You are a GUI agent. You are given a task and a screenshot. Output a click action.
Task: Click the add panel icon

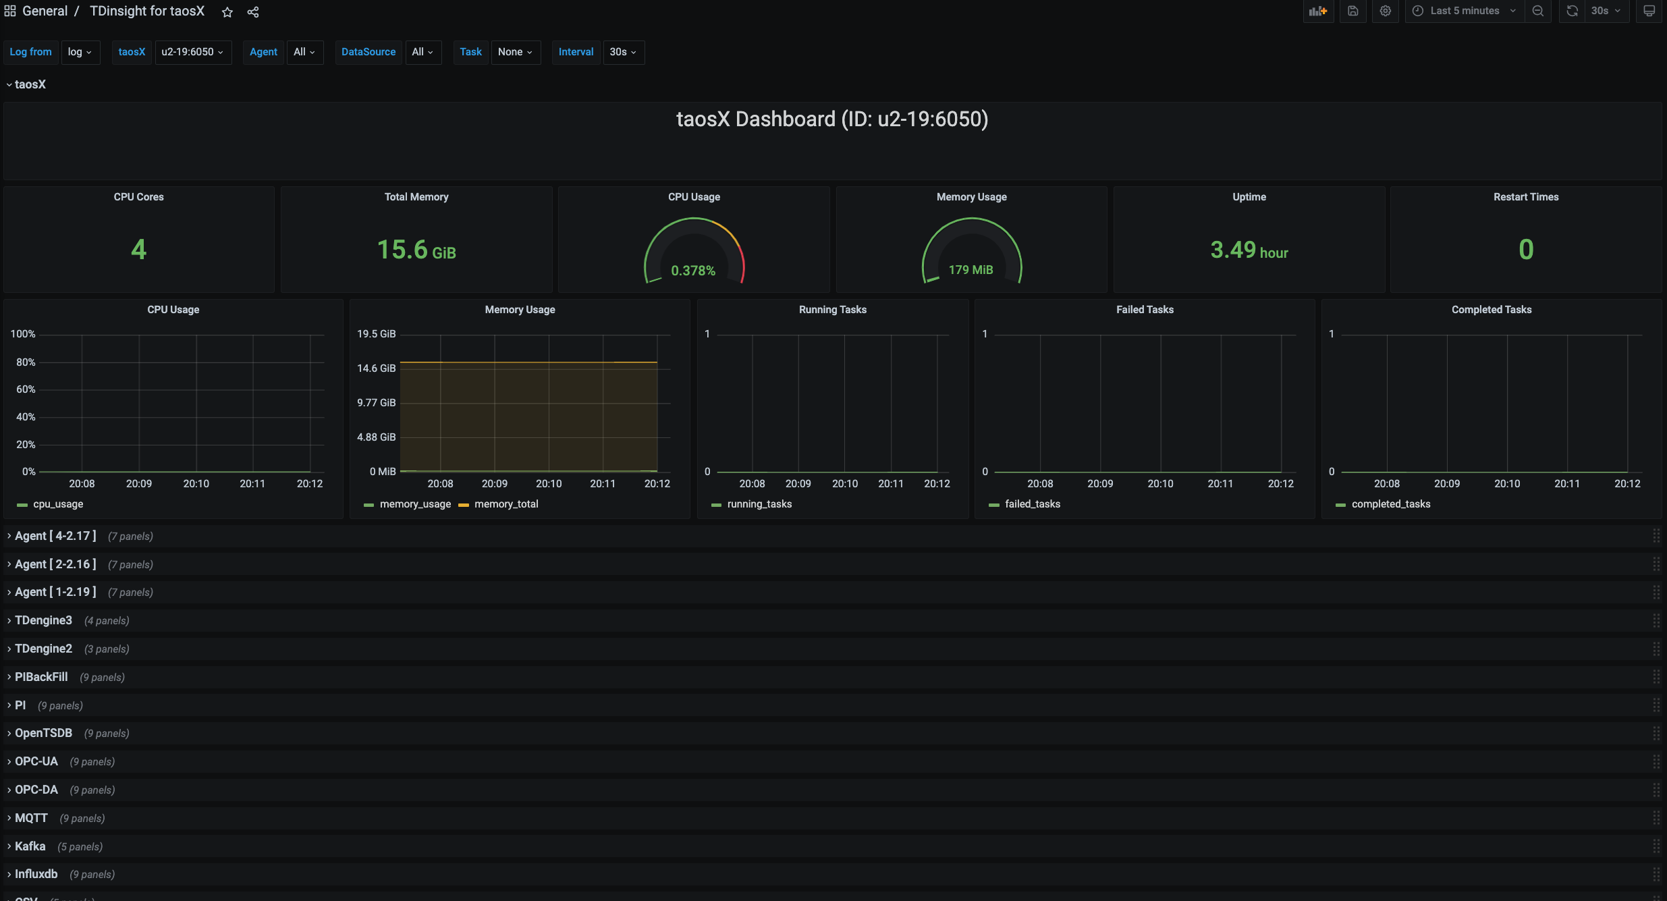(x=1317, y=11)
